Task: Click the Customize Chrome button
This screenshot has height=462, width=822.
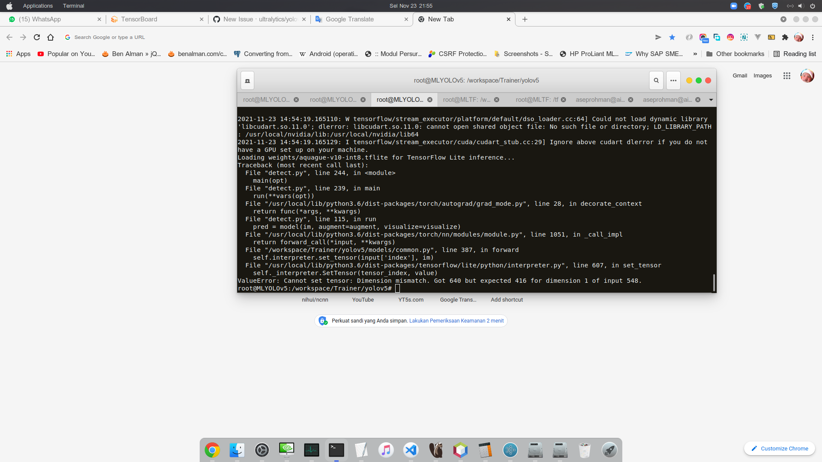Action: tap(779, 448)
